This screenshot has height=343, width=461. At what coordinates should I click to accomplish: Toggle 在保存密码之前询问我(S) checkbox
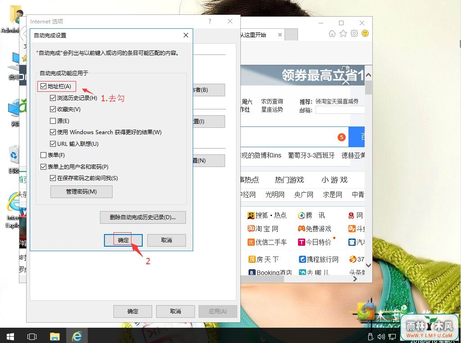[53, 178]
